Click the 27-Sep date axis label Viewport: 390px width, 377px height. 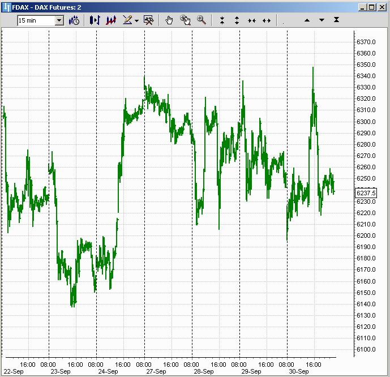(x=156, y=371)
